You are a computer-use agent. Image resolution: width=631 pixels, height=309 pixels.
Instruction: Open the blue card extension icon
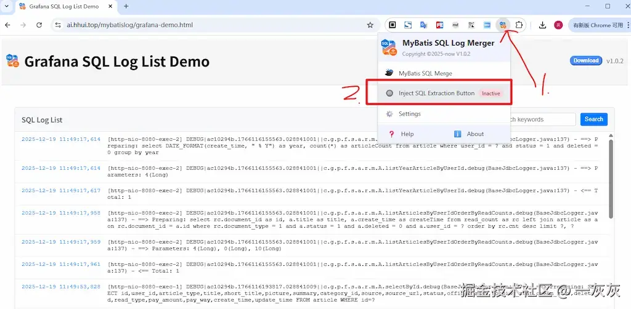(487, 25)
